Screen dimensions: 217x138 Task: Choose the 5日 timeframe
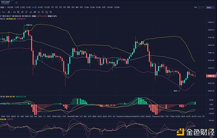64,7
